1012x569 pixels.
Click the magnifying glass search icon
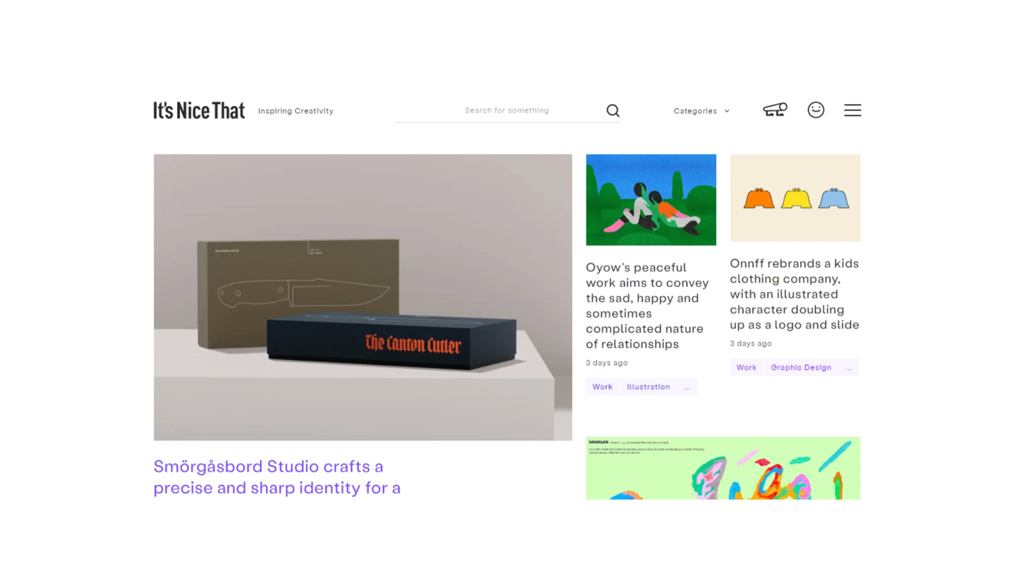coord(613,110)
